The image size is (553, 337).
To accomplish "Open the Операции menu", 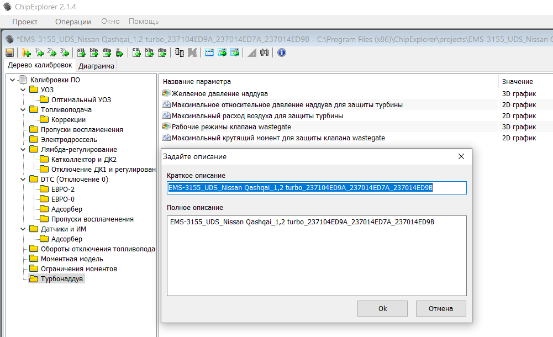I will (x=73, y=22).
